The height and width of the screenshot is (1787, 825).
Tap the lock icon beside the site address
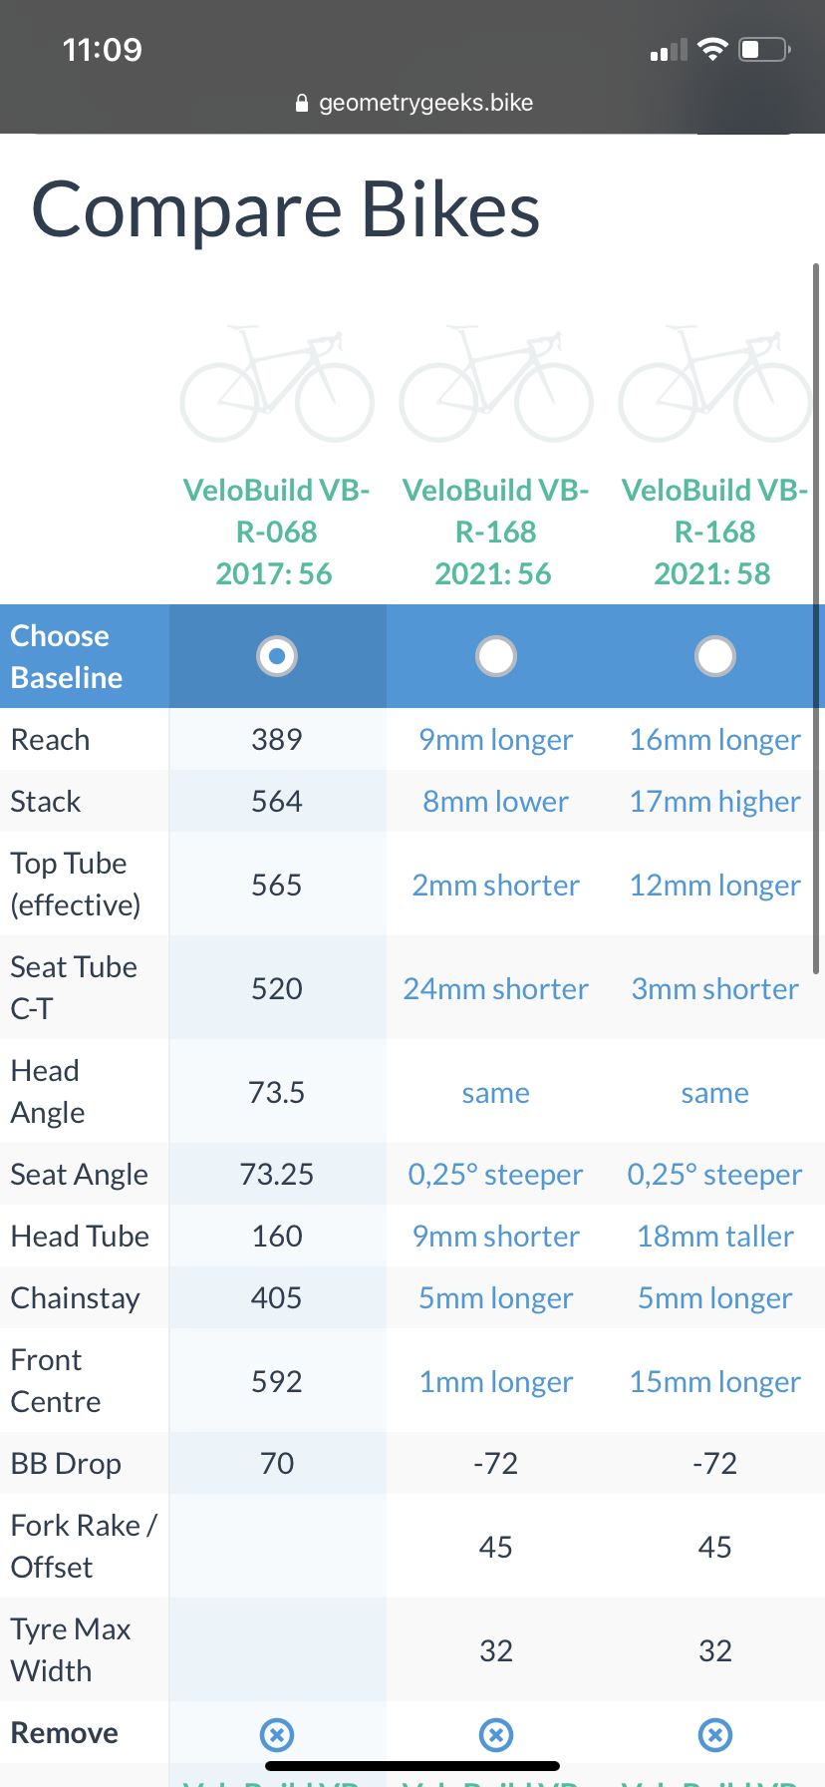click(x=302, y=104)
